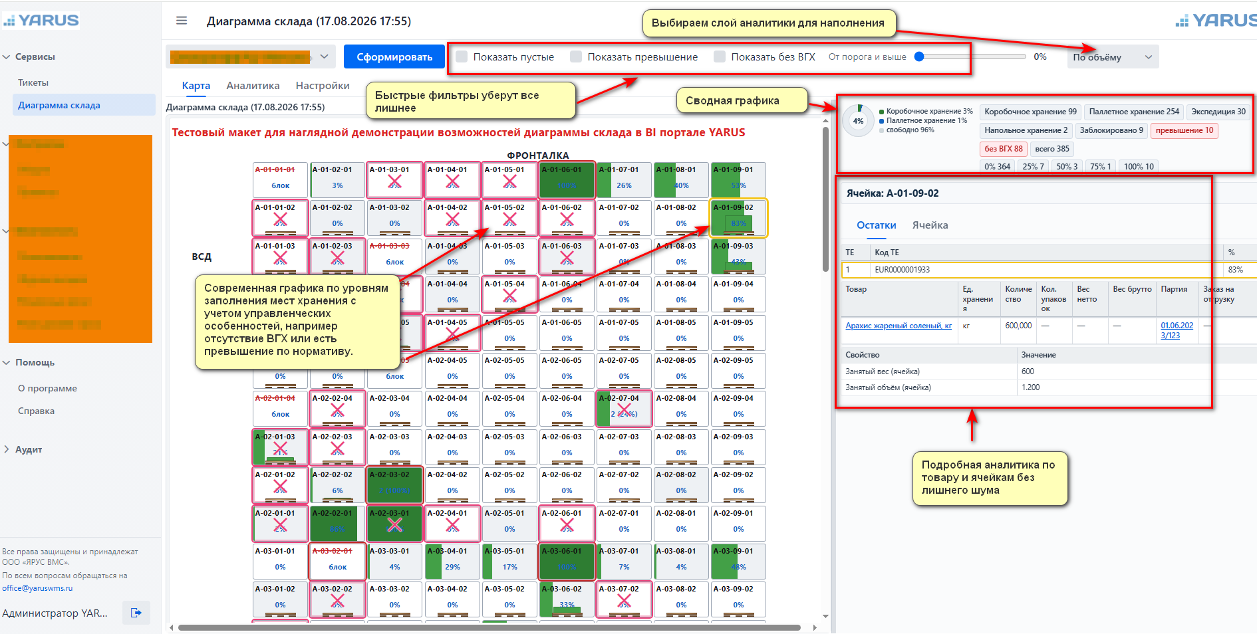Select the Остатки tab in cell panel
This screenshot has height=634, width=1257.
(x=877, y=225)
